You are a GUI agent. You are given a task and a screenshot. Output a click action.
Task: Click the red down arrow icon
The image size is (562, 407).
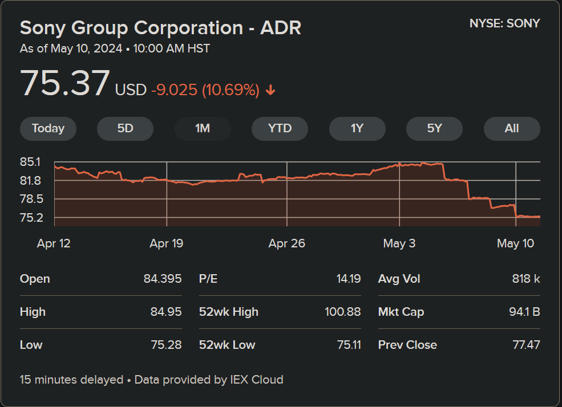pos(270,90)
